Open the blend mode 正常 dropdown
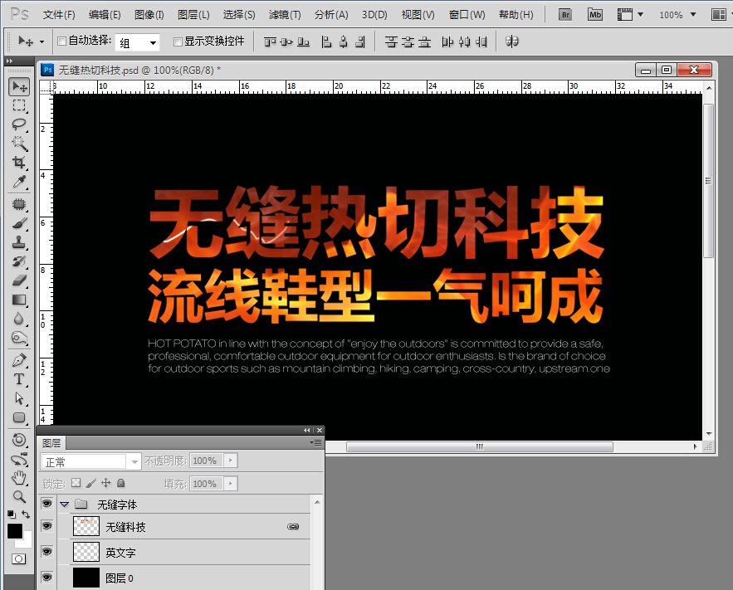This screenshot has height=590, width=733. click(x=90, y=461)
